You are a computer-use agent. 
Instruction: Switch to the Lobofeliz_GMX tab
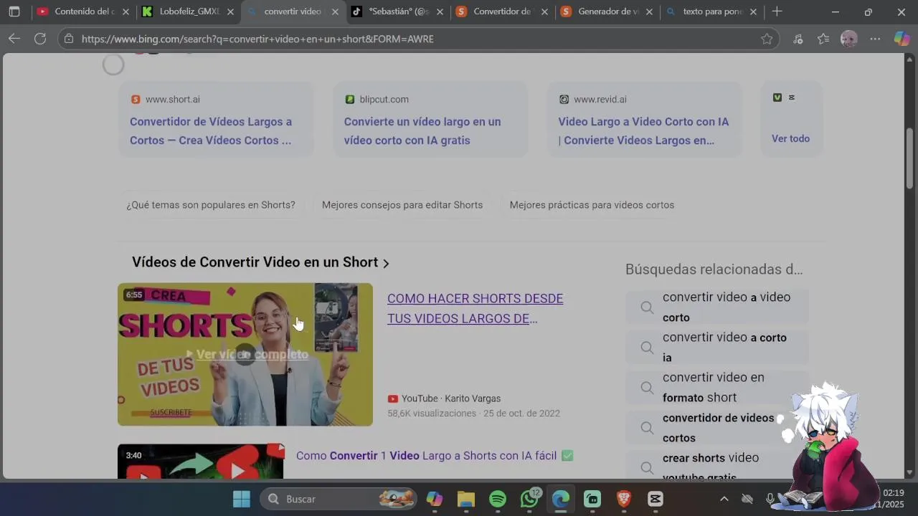click(189, 11)
